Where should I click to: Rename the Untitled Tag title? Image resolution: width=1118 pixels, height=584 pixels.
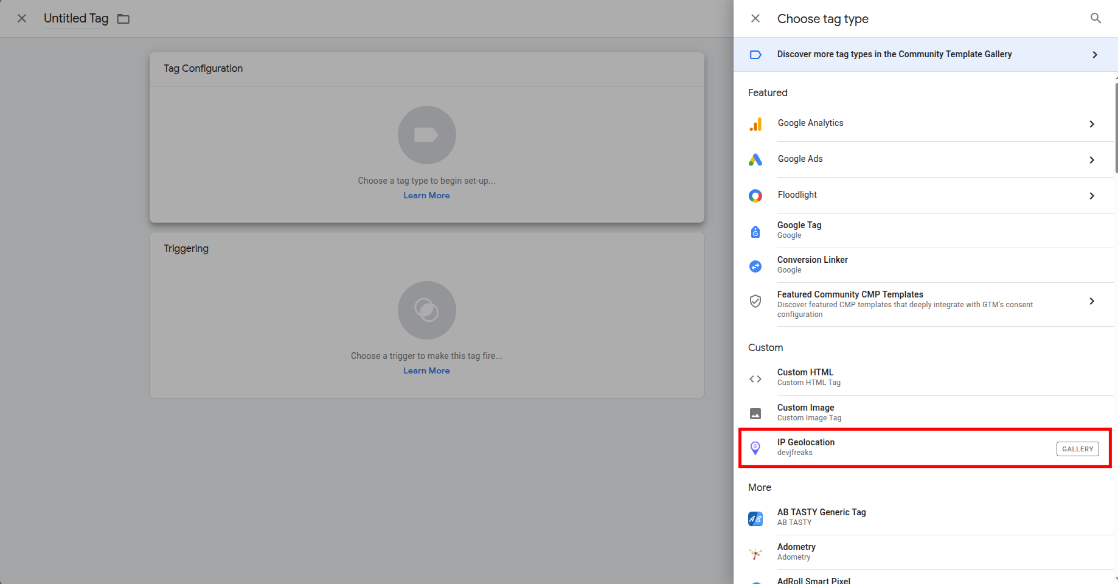point(76,18)
